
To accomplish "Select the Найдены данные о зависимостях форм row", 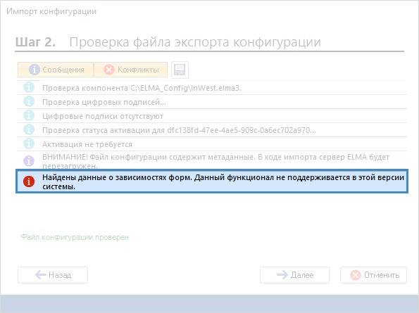I will coord(212,181).
